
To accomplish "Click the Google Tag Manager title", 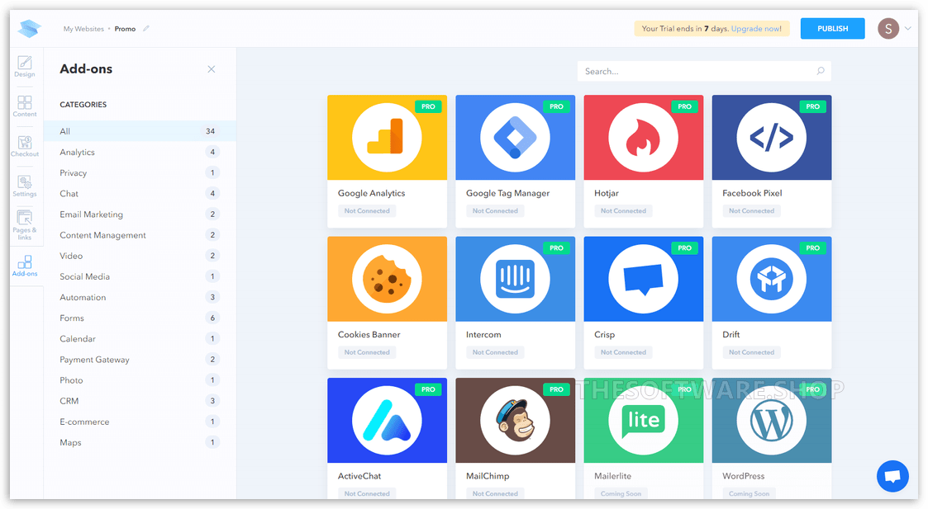I will coord(507,193).
